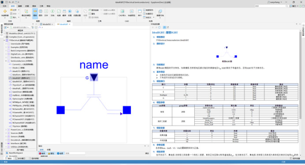Switch to the Model50 document tab
The width and height of the screenshot is (305, 165).
[x=46, y=24]
